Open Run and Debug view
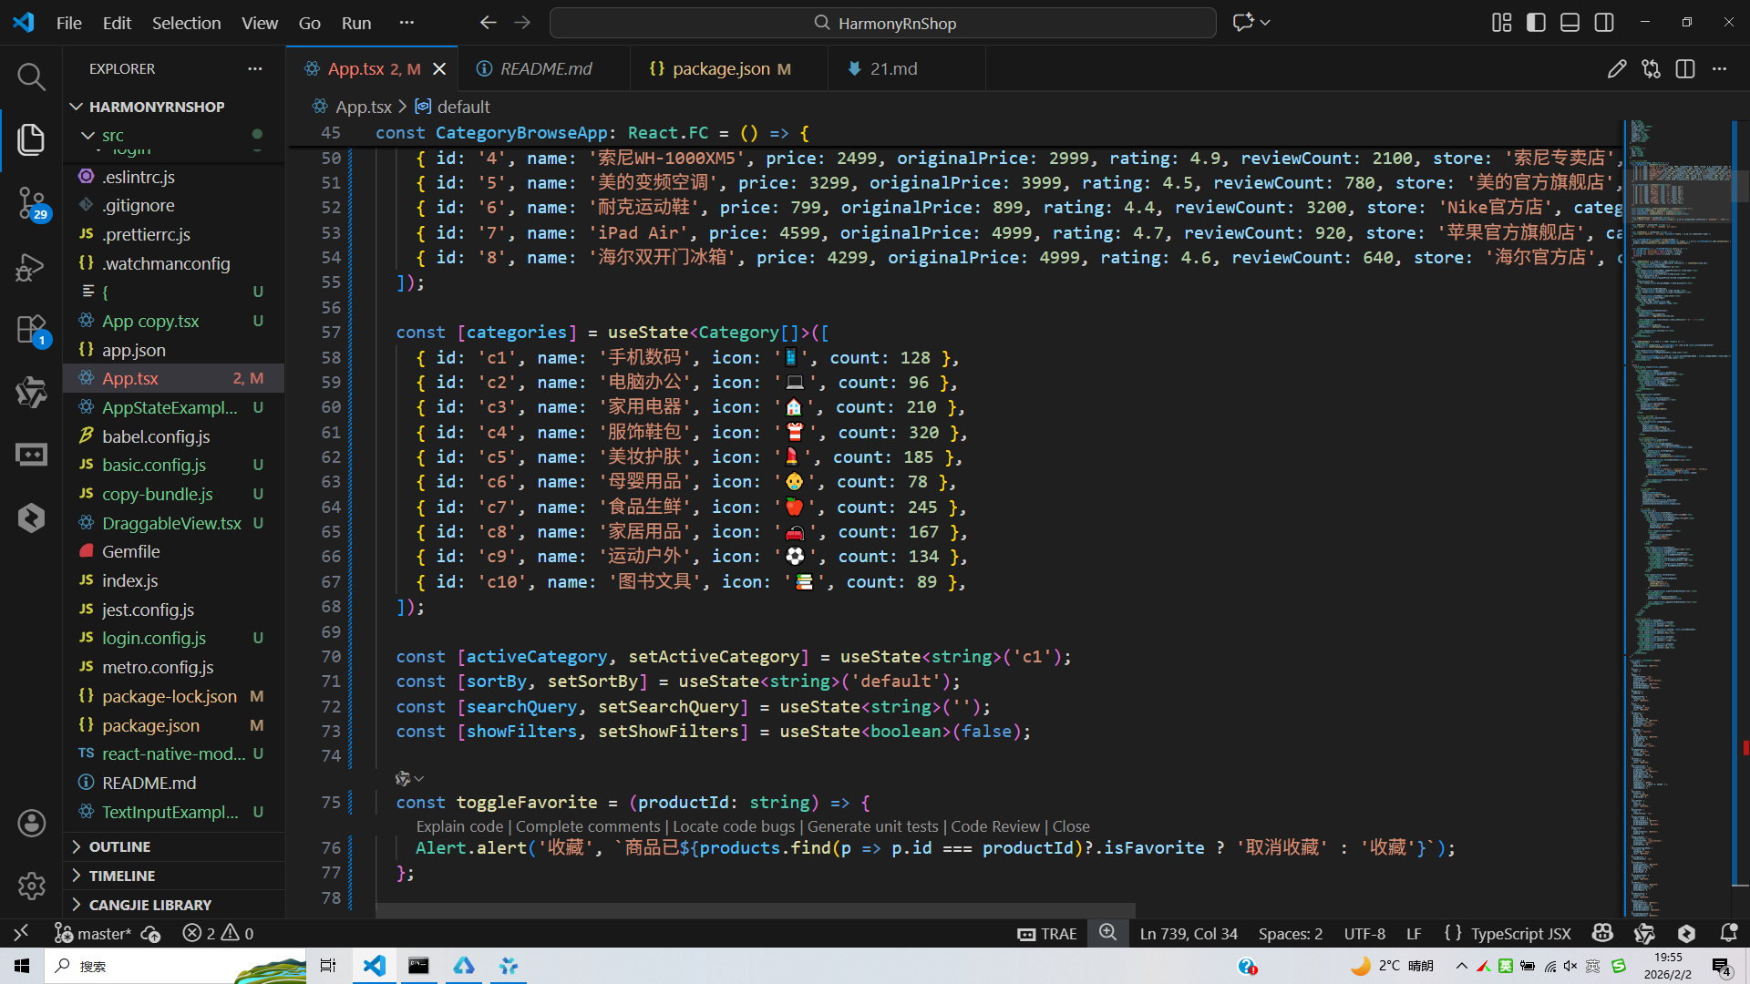Screen dimensions: 1750x984 pos(31,267)
